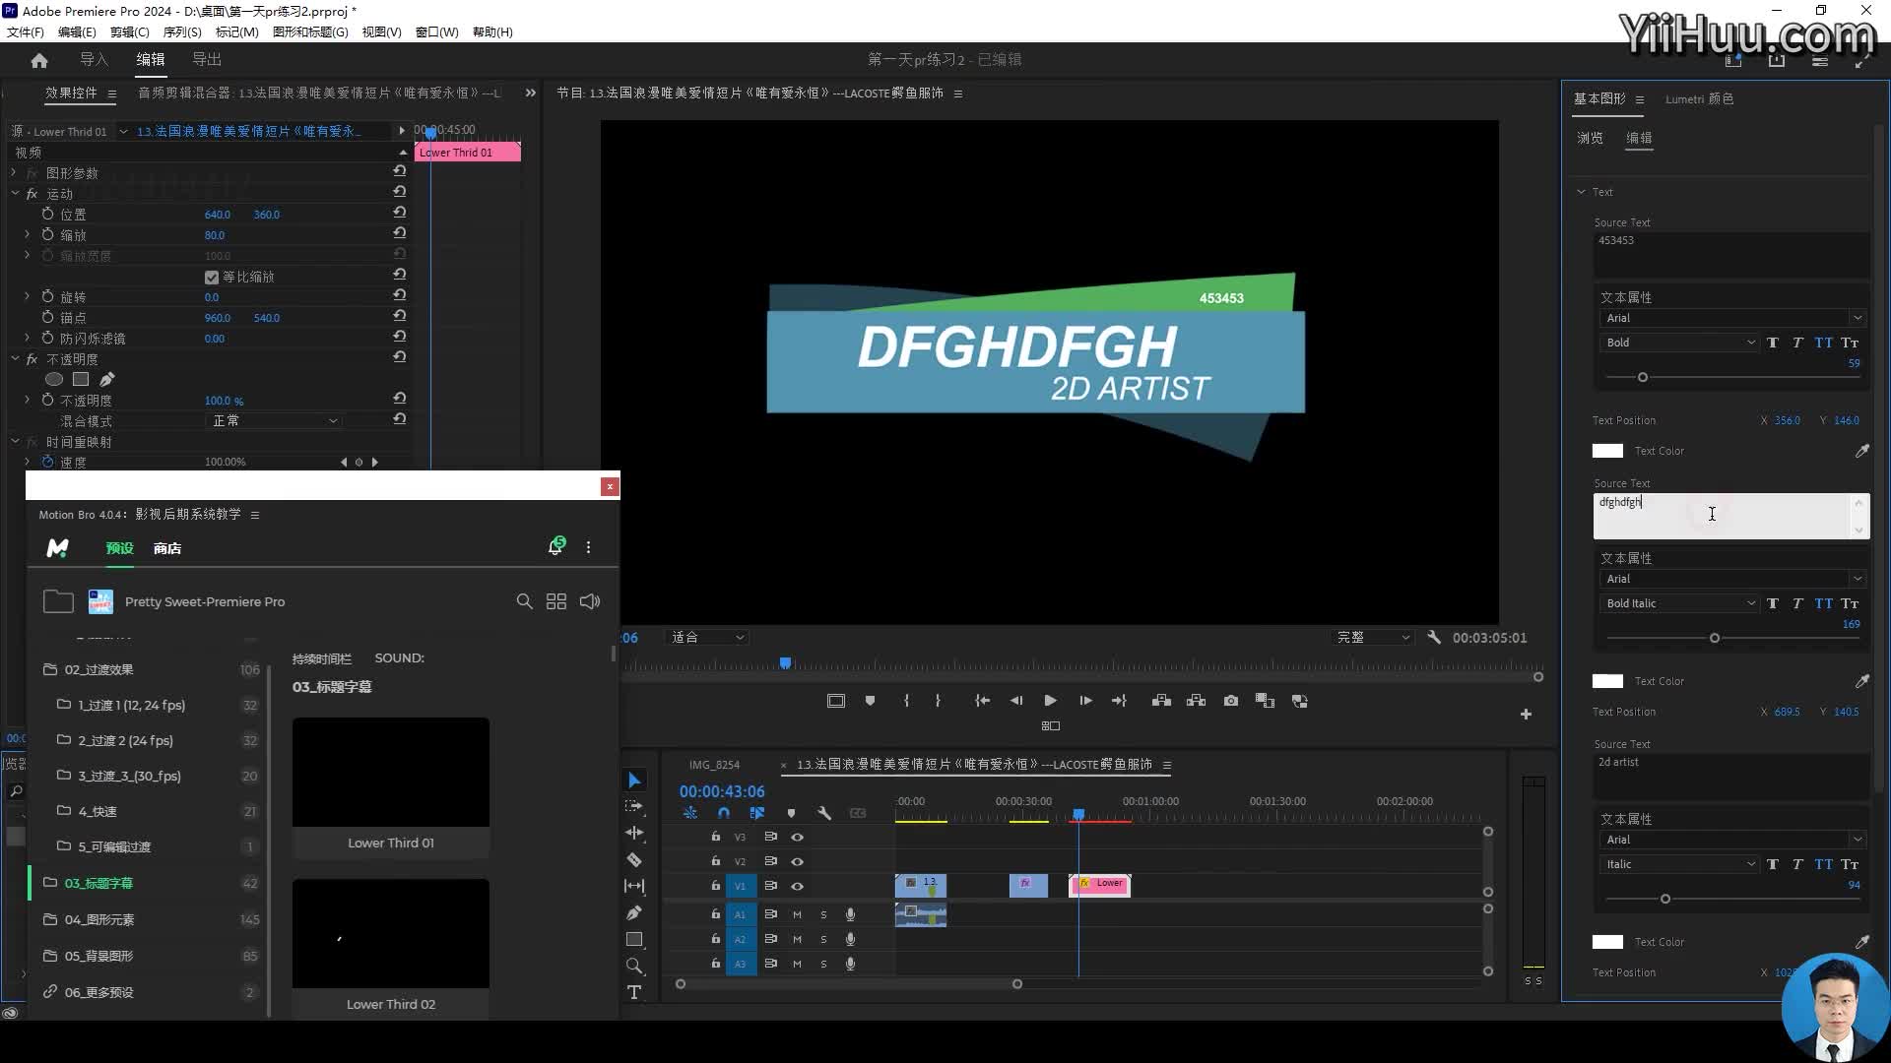
Task: Toggle Motion Bro sound speaker icon
Action: tap(590, 601)
